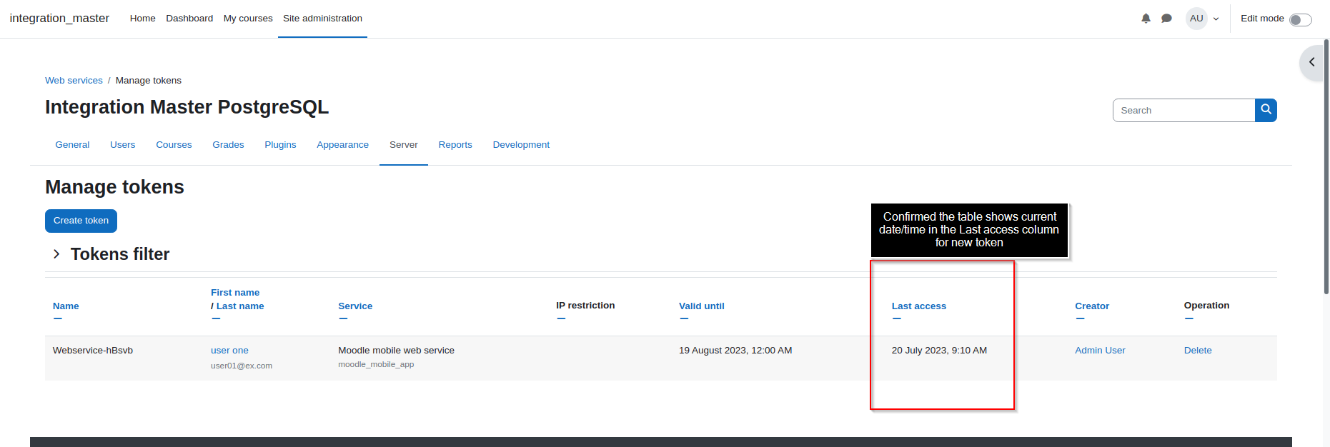Image resolution: width=1330 pixels, height=447 pixels.
Task: Click the page vertical scrollbar
Action: 1326,166
